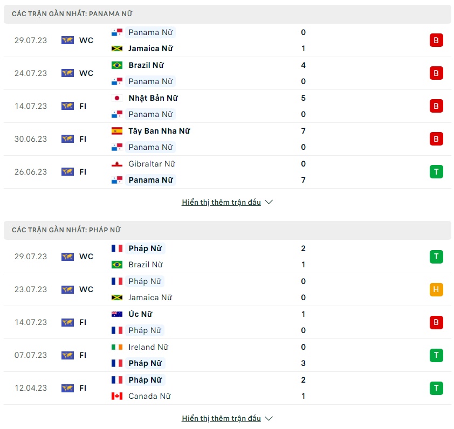Expand more Panama Nữ matches chevron
454x429 pixels.
(x=269, y=202)
